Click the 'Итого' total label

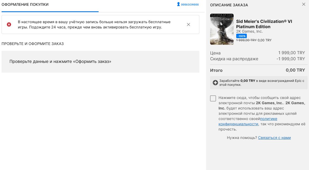tap(216, 70)
